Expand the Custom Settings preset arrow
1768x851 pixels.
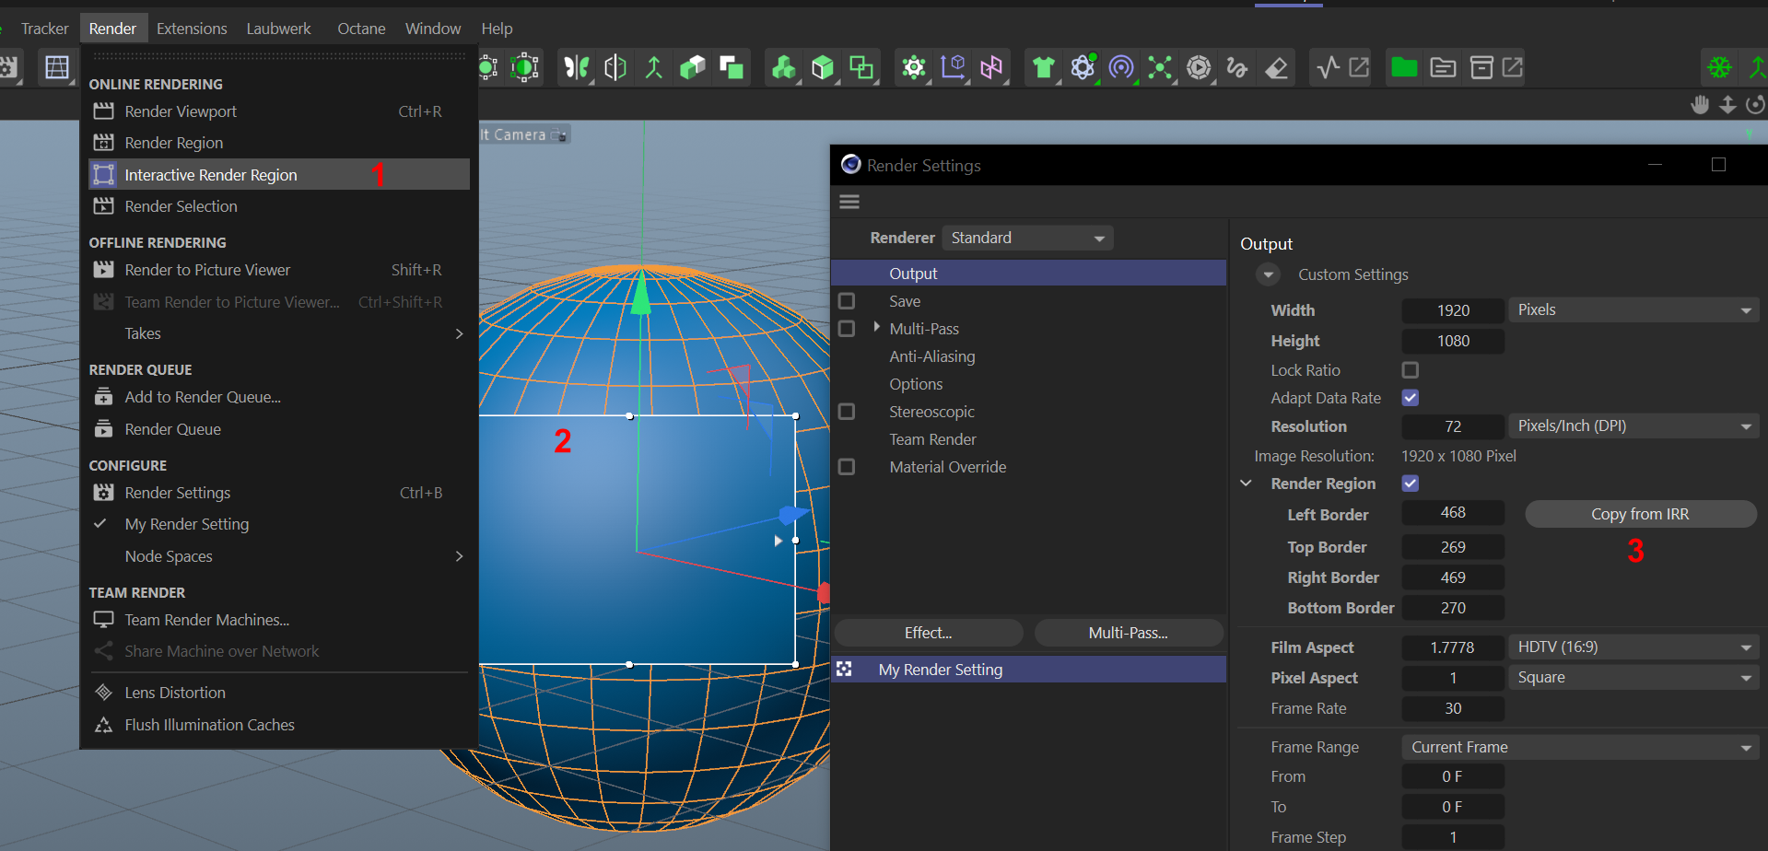[x=1269, y=274]
